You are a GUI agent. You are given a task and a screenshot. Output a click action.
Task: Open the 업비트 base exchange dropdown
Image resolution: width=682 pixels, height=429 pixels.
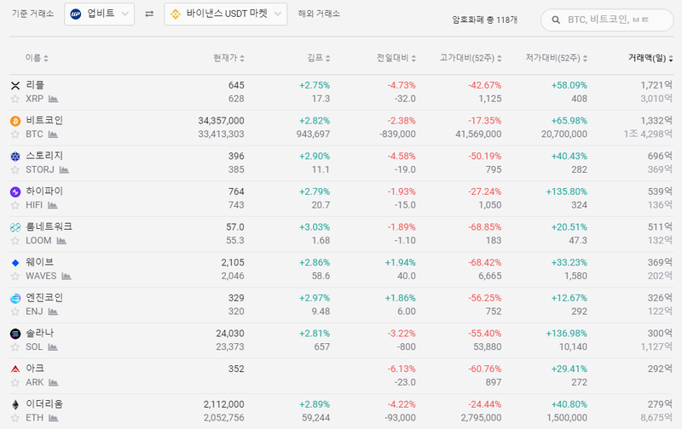pyautogui.click(x=99, y=14)
